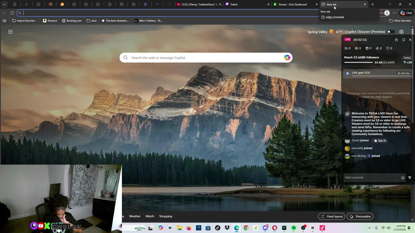Open Opera browser from the taskbar

coord(275,228)
